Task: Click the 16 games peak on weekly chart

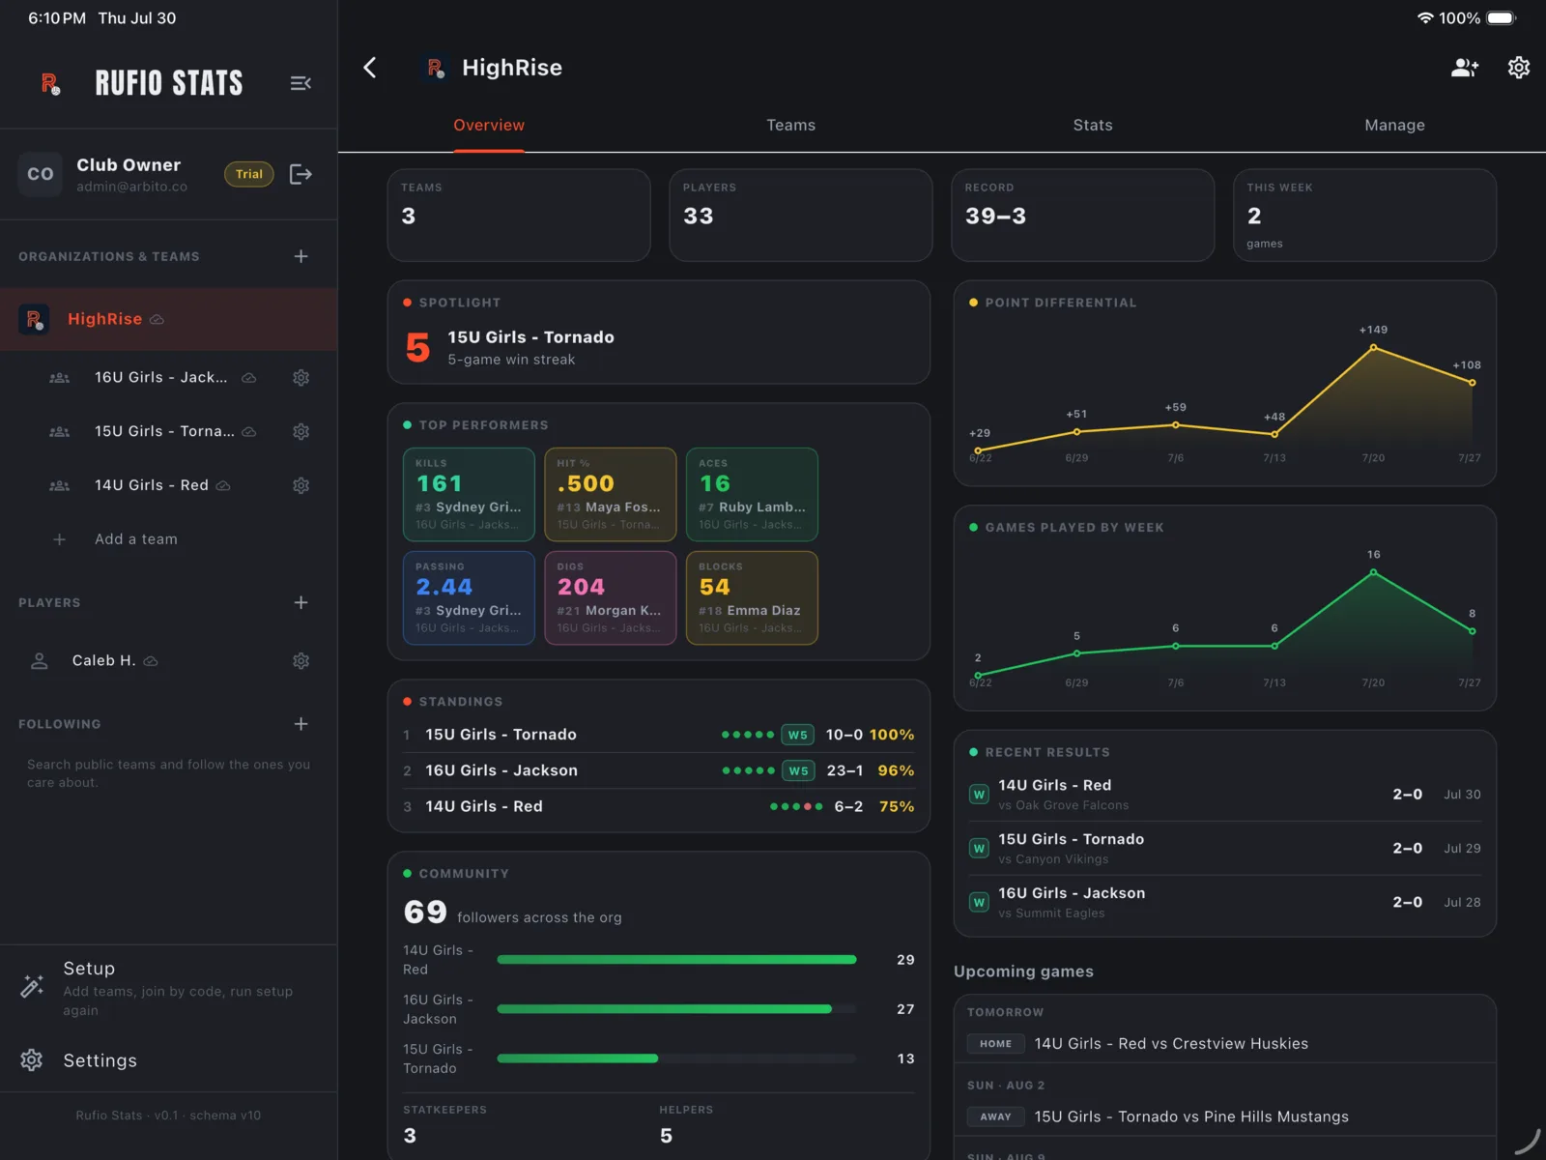Action: pyautogui.click(x=1373, y=573)
